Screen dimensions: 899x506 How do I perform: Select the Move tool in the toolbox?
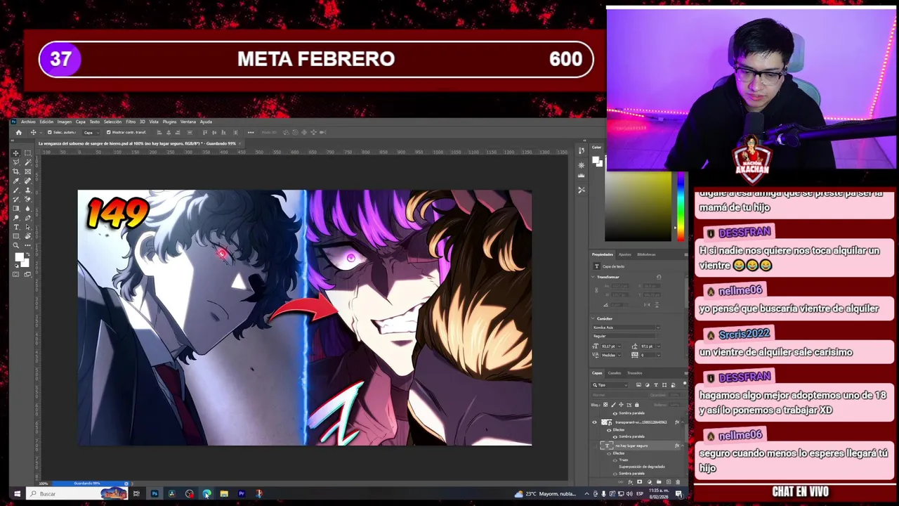pos(15,153)
